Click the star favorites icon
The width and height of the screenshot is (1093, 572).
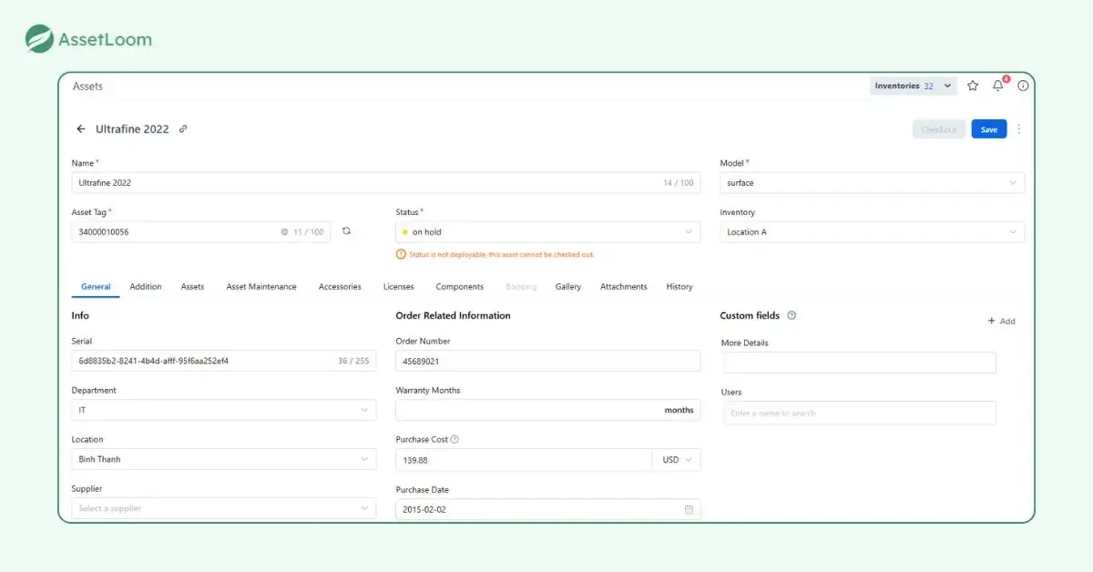pos(973,86)
